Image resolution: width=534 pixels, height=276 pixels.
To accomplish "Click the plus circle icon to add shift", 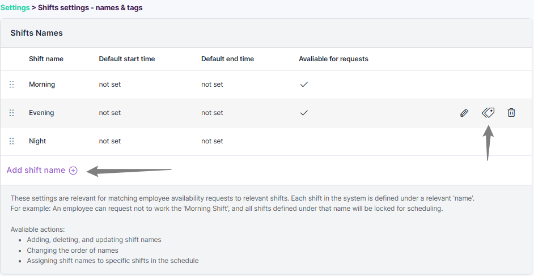I will click(x=73, y=171).
